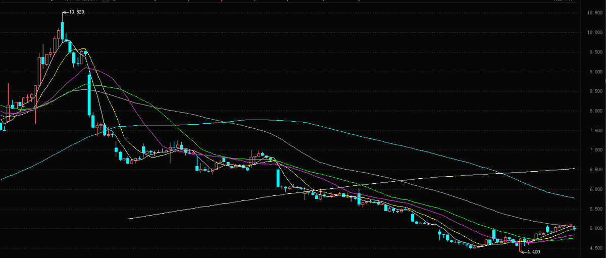
Task: Select the 10.000 price axis label
Action: click(594, 32)
